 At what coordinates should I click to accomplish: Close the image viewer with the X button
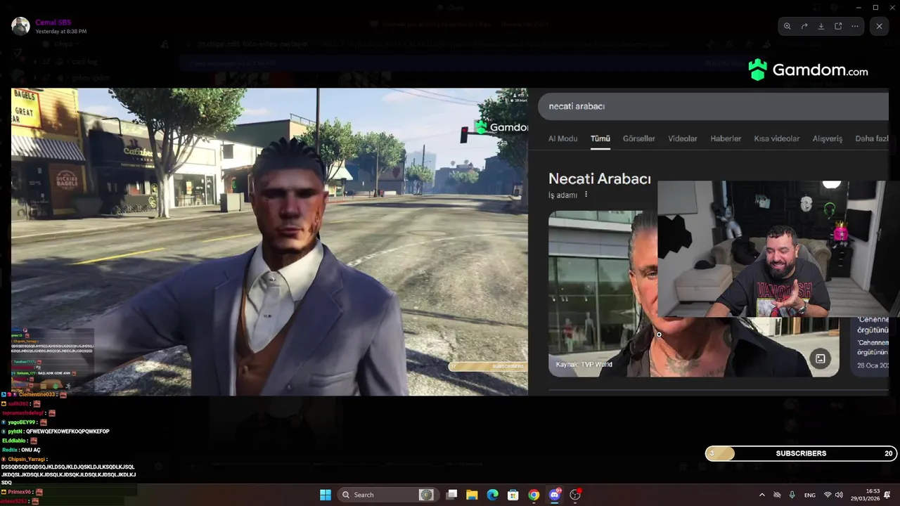[879, 26]
